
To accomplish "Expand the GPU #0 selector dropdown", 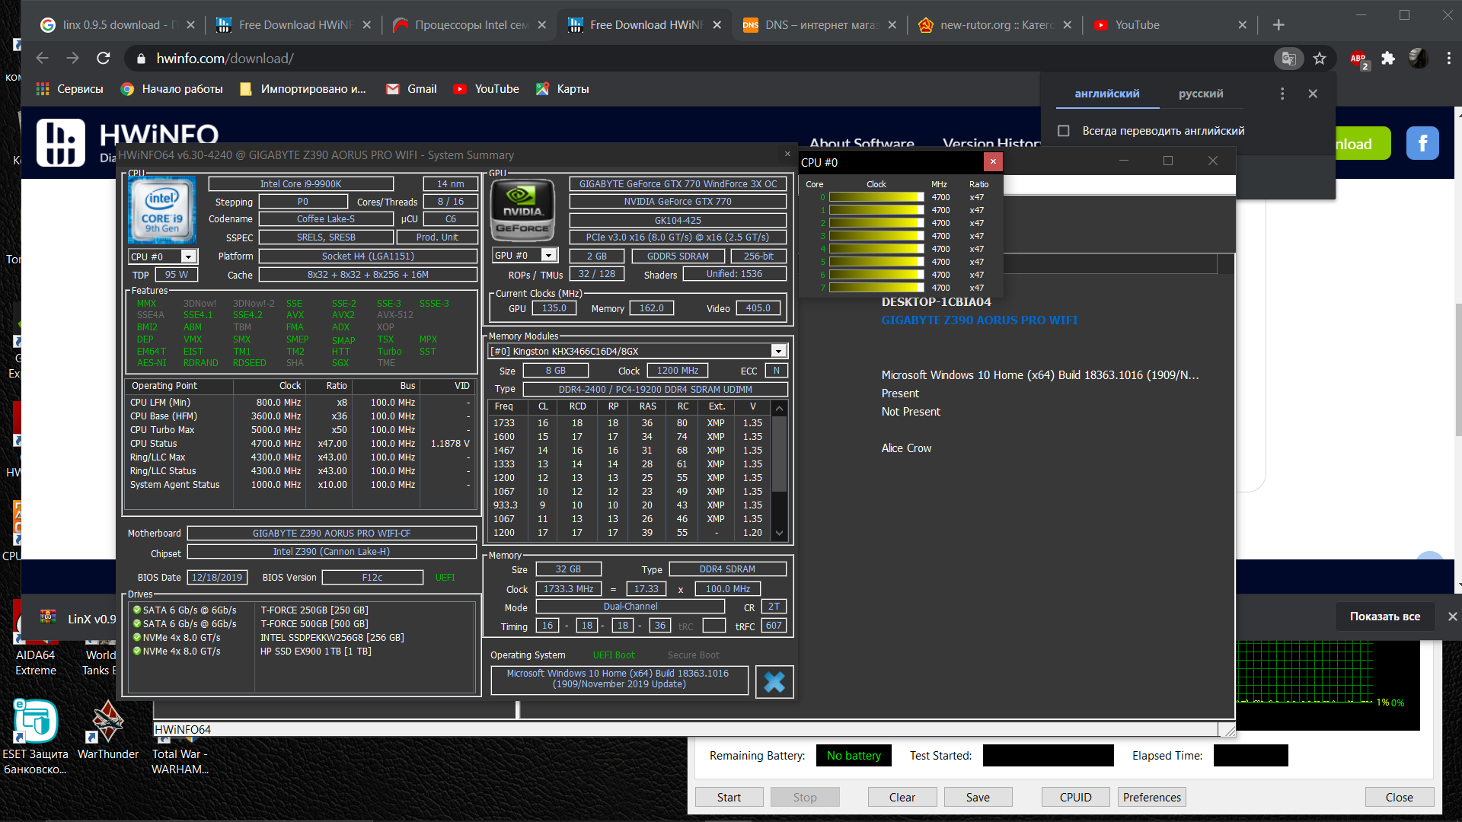I will (x=548, y=256).
